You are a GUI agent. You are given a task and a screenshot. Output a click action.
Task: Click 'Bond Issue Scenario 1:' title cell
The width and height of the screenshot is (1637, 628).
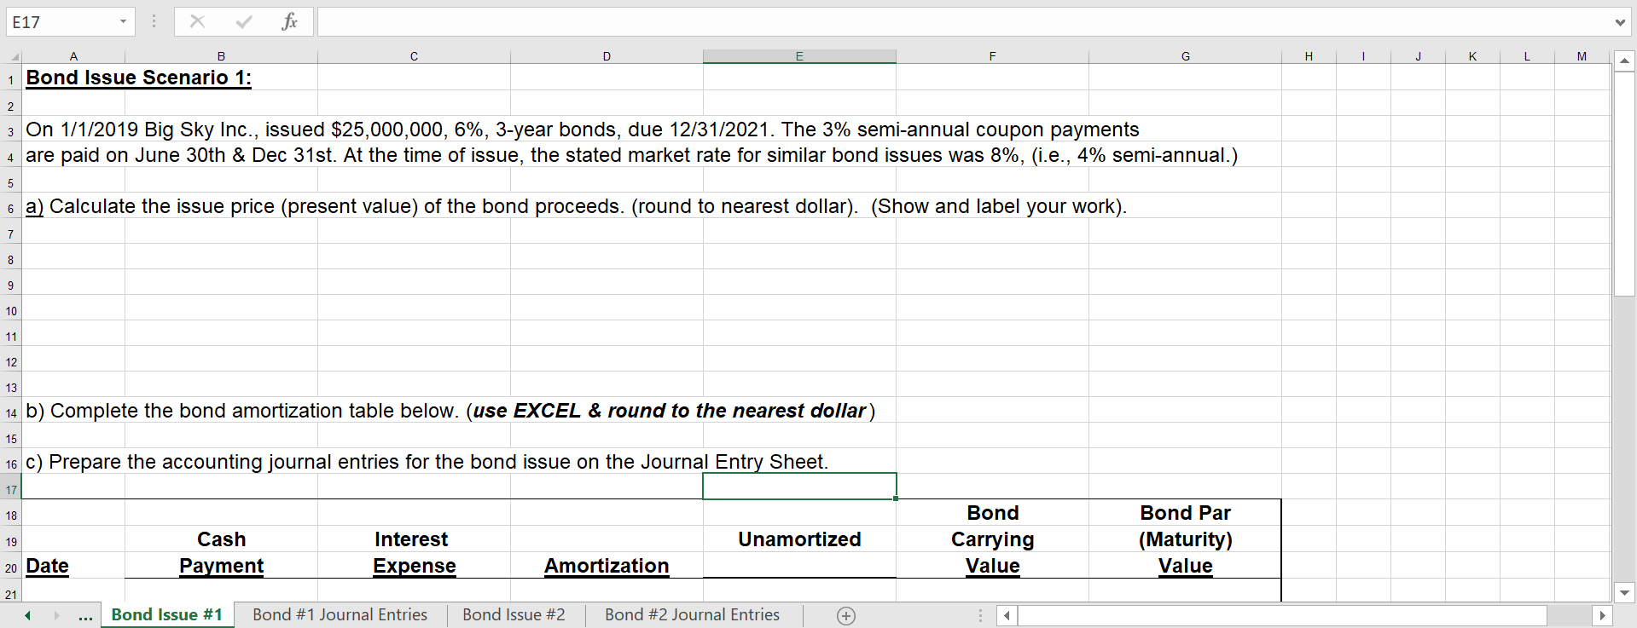tap(138, 78)
